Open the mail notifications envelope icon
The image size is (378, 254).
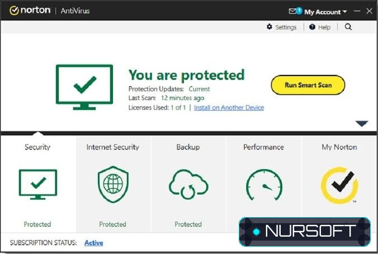(x=292, y=11)
